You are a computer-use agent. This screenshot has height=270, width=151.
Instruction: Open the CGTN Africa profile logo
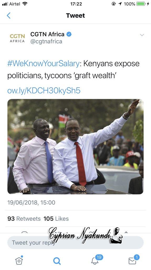pos(17,38)
